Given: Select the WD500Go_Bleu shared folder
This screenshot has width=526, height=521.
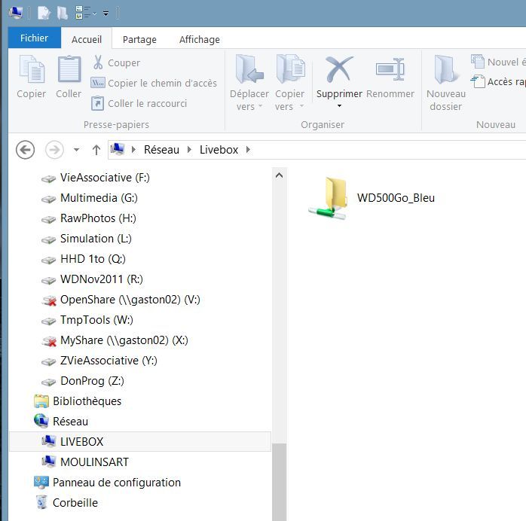Looking at the screenshot, I should click(x=372, y=199).
